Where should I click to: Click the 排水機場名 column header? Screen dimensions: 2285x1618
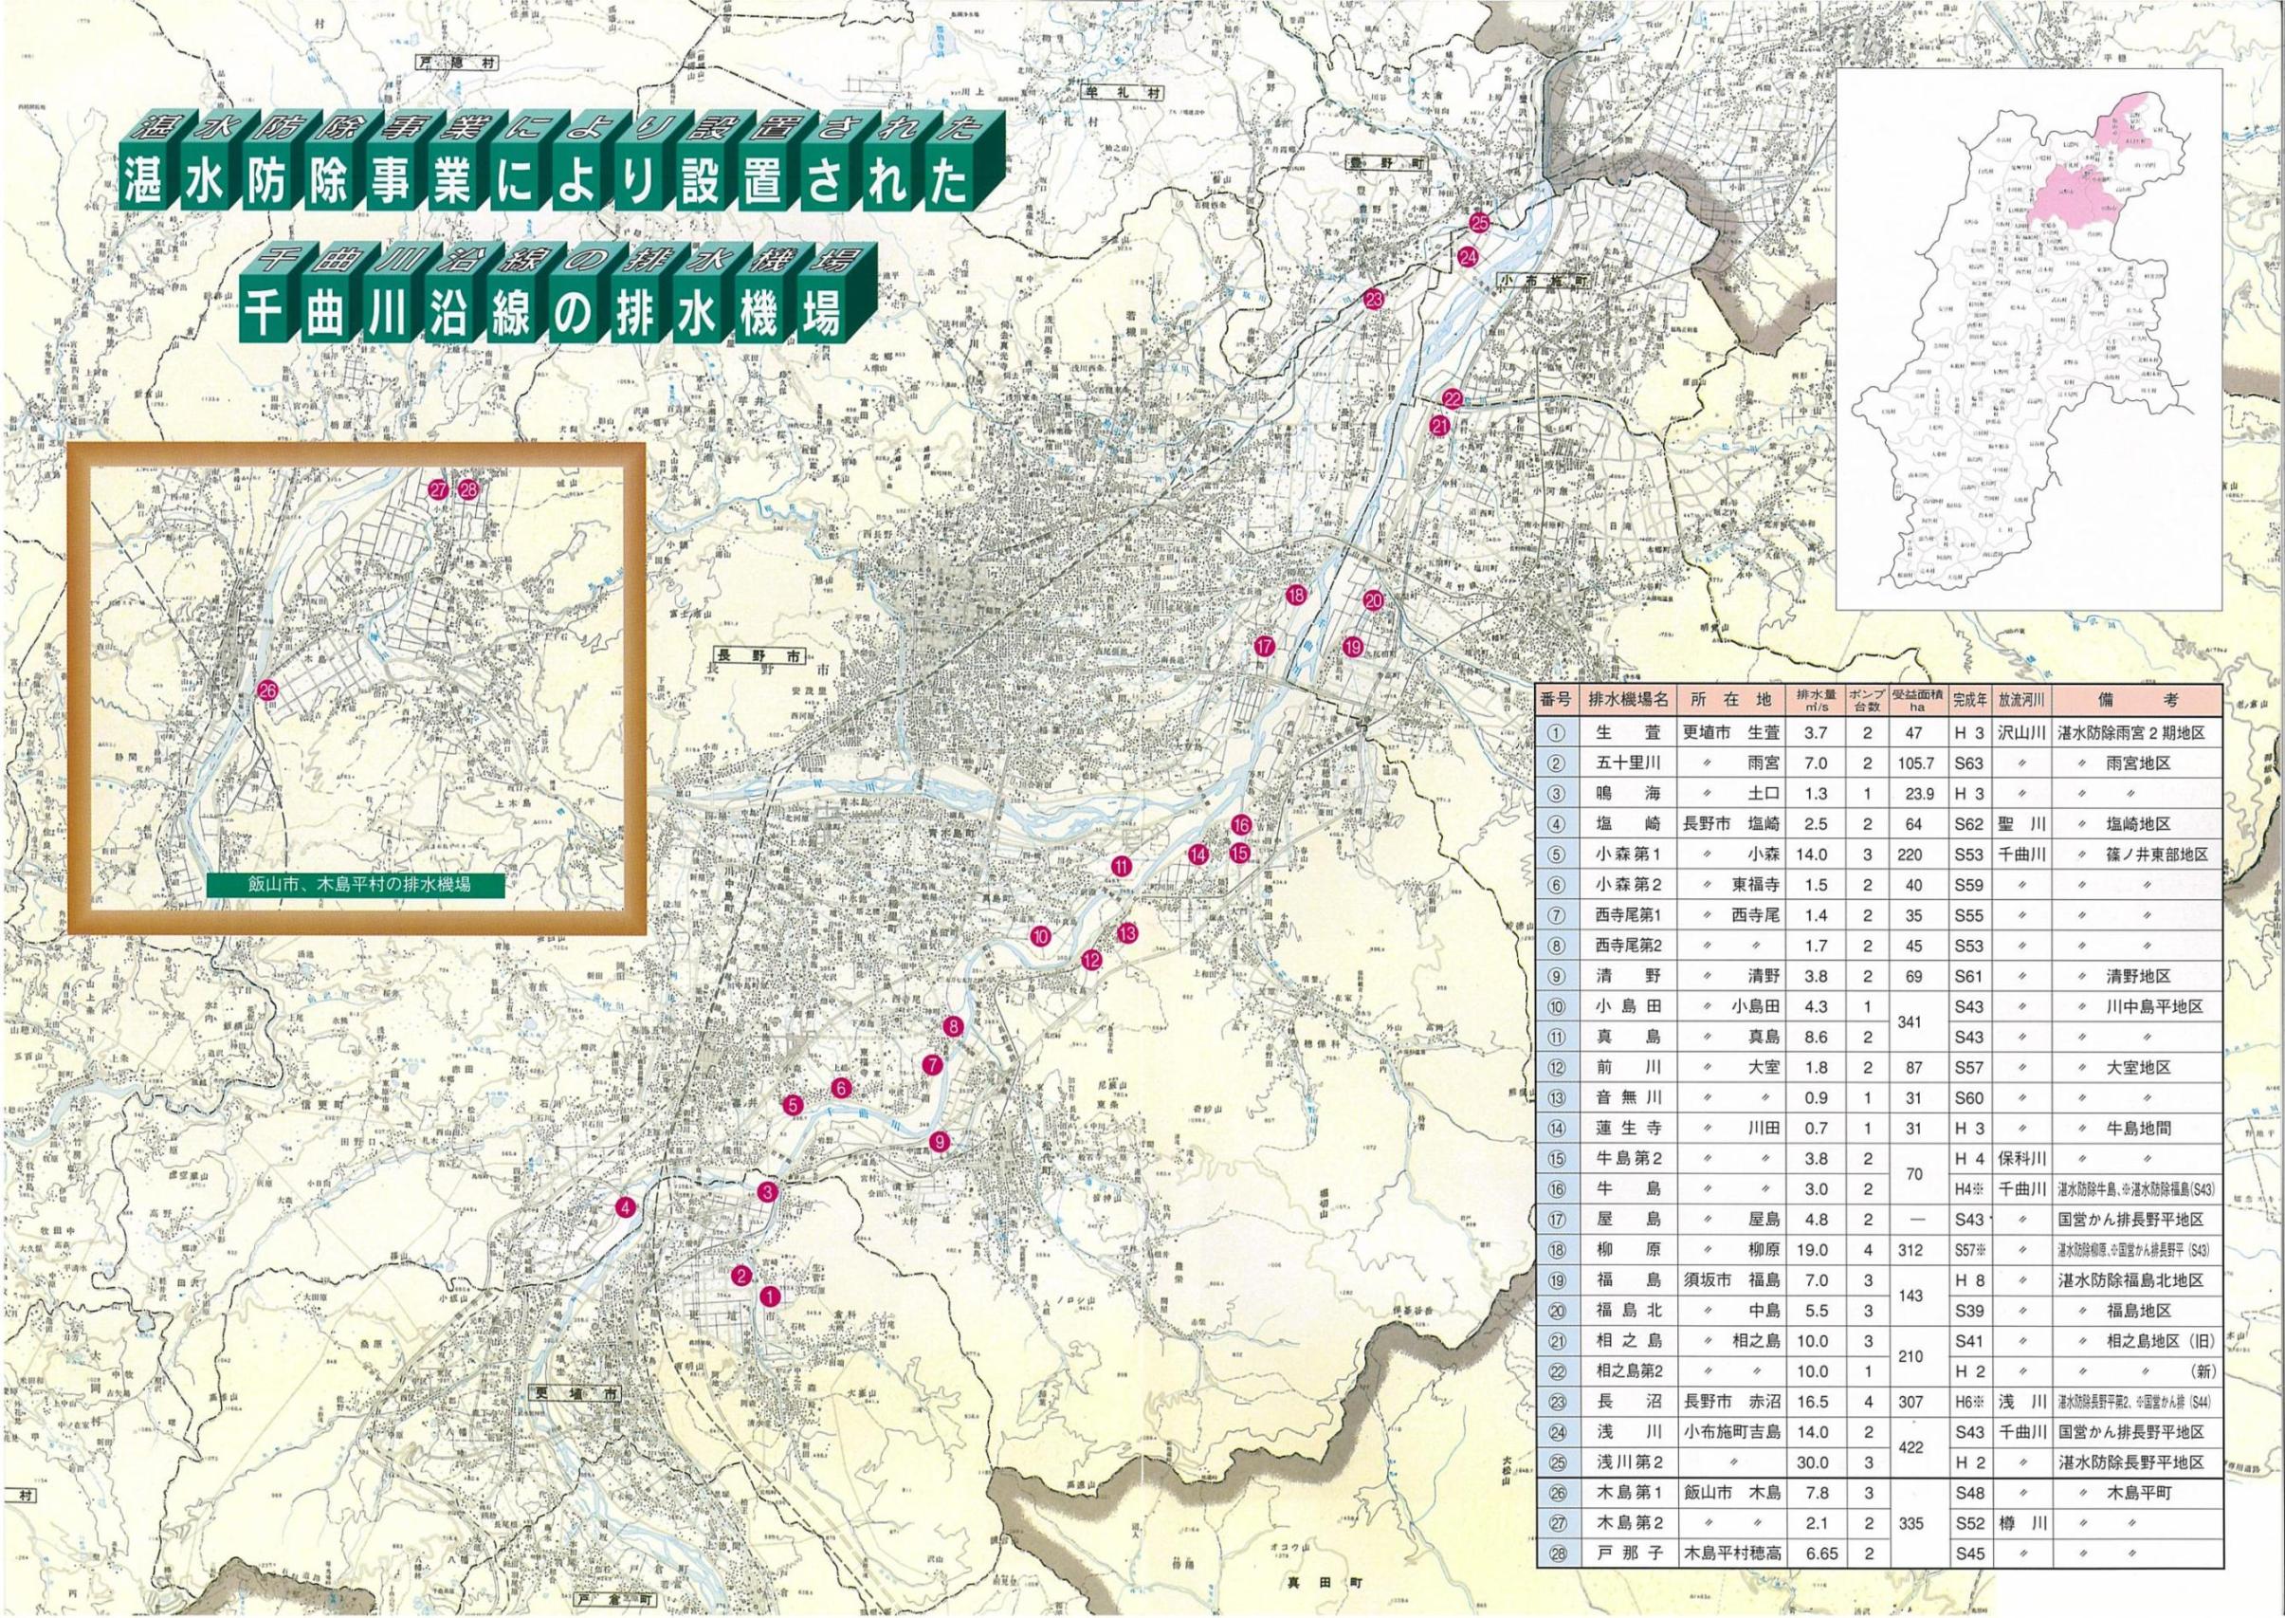tap(1628, 700)
